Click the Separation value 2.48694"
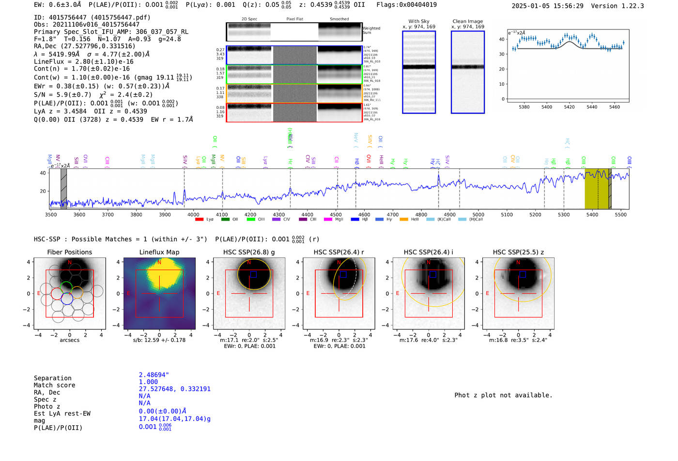 154,375
